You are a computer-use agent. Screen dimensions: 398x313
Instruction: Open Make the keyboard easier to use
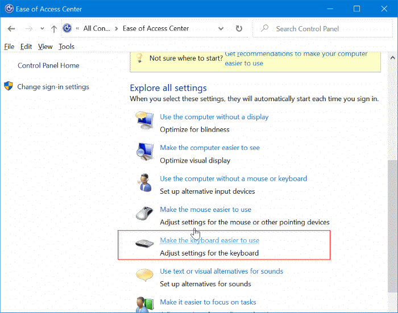209,240
